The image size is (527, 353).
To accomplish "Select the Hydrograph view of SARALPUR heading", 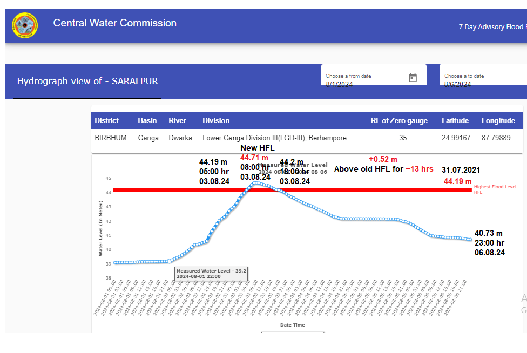I will 87,81.
